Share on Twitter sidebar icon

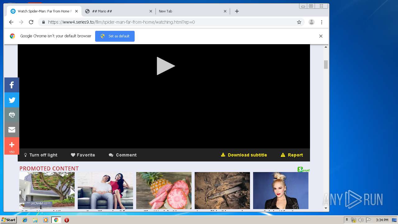point(12,100)
